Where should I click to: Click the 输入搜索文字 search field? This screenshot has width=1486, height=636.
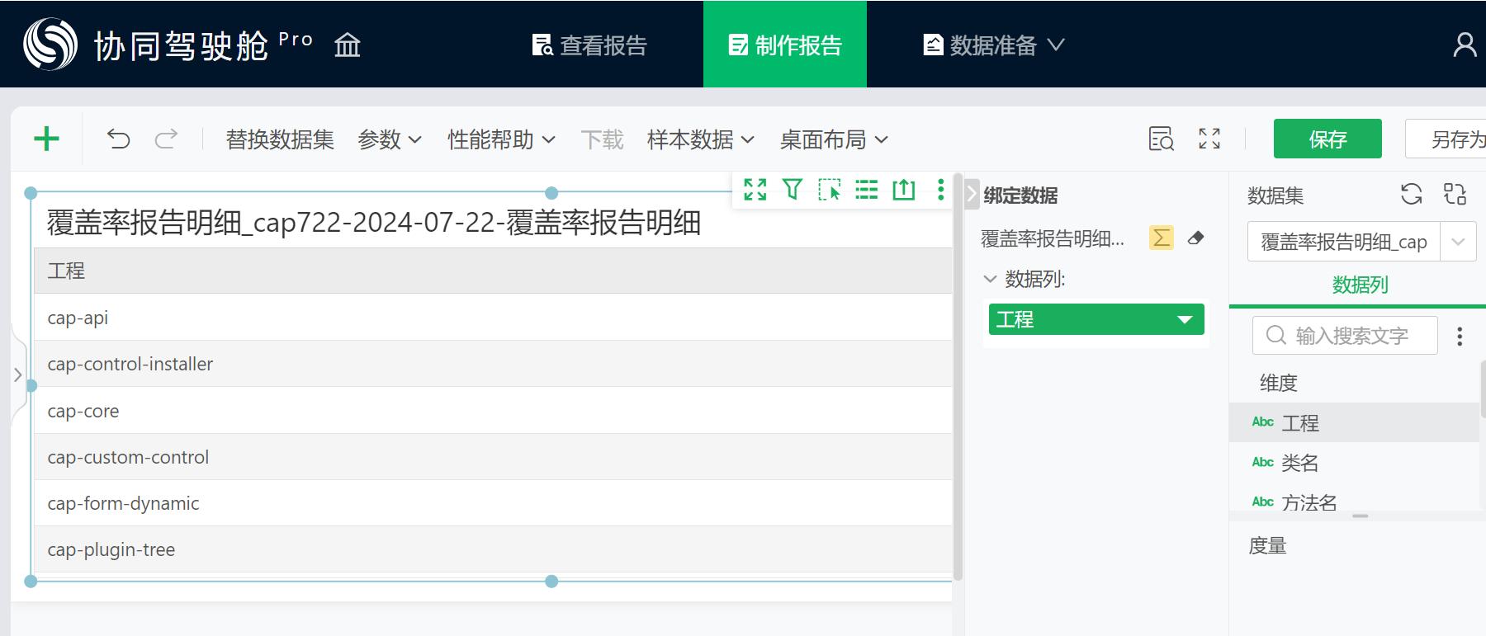(x=1345, y=336)
